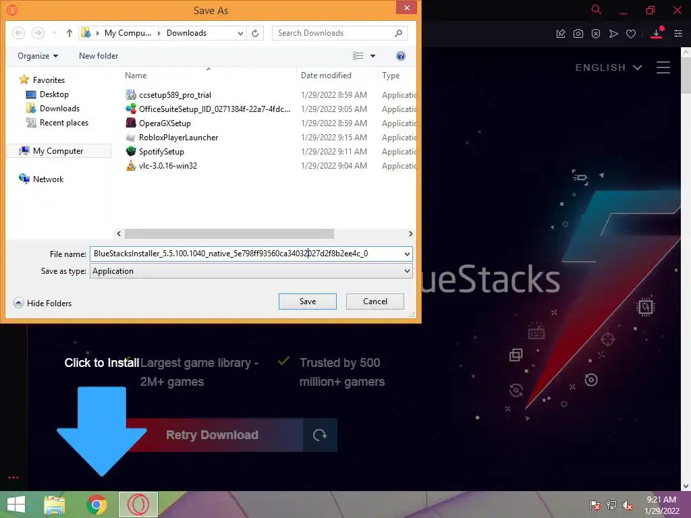The width and height of the screenshot is (691, 518).
Task: Open Opera downloads icon
Action: pos(657,34)
